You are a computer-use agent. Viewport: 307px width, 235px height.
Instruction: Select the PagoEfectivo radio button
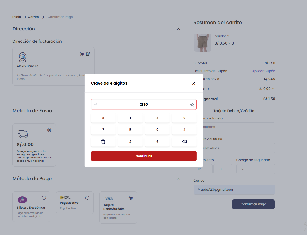click(87, 198)
